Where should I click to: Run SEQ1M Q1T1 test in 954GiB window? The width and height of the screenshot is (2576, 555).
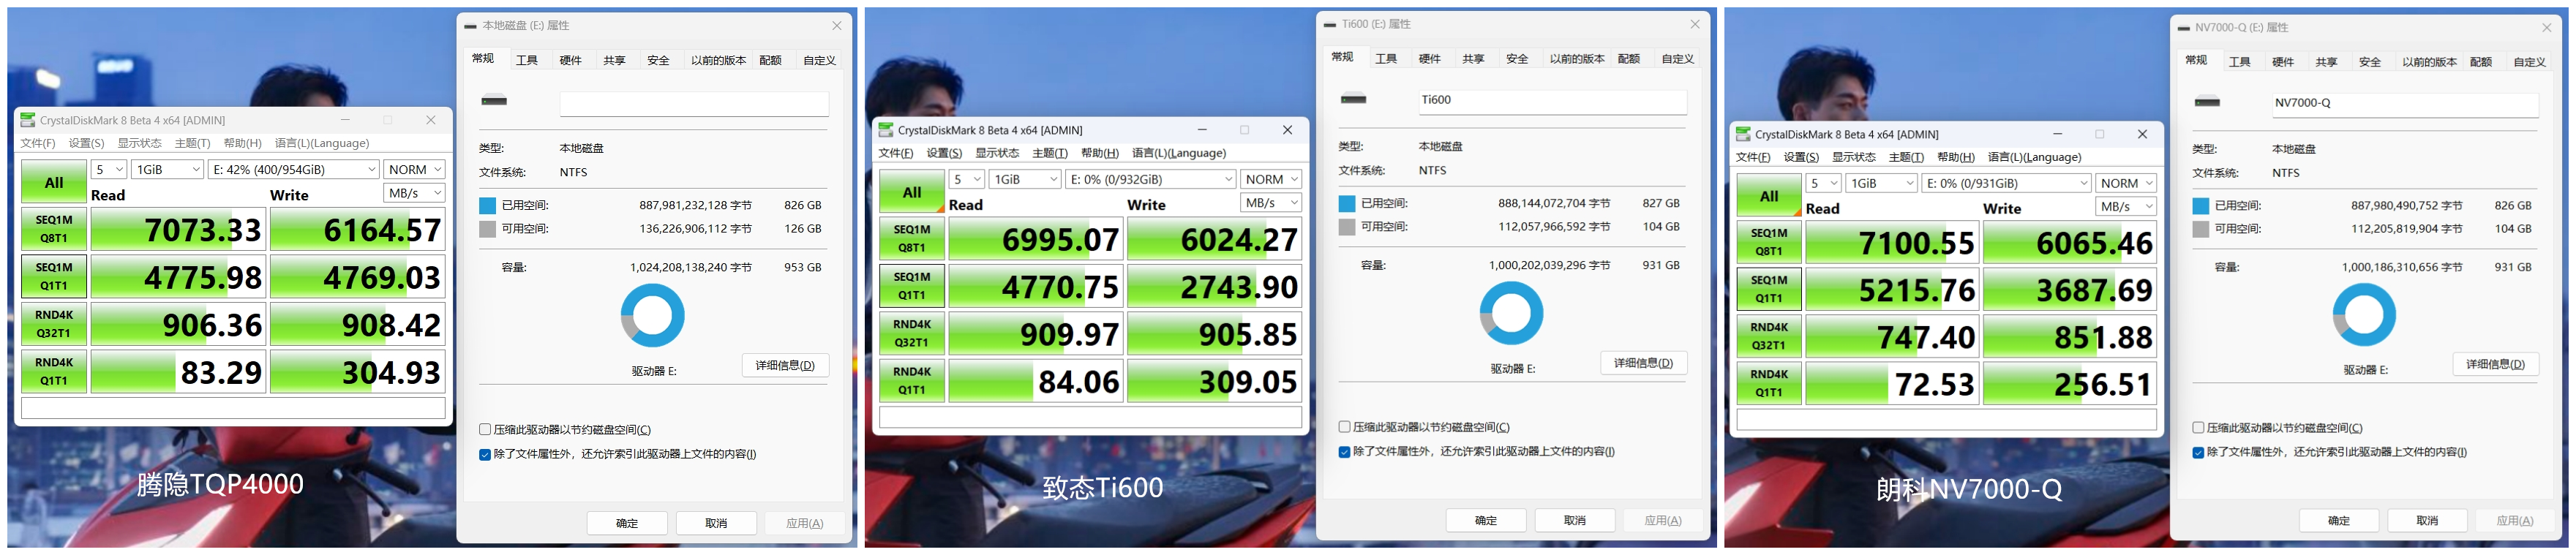click(54, 277)
